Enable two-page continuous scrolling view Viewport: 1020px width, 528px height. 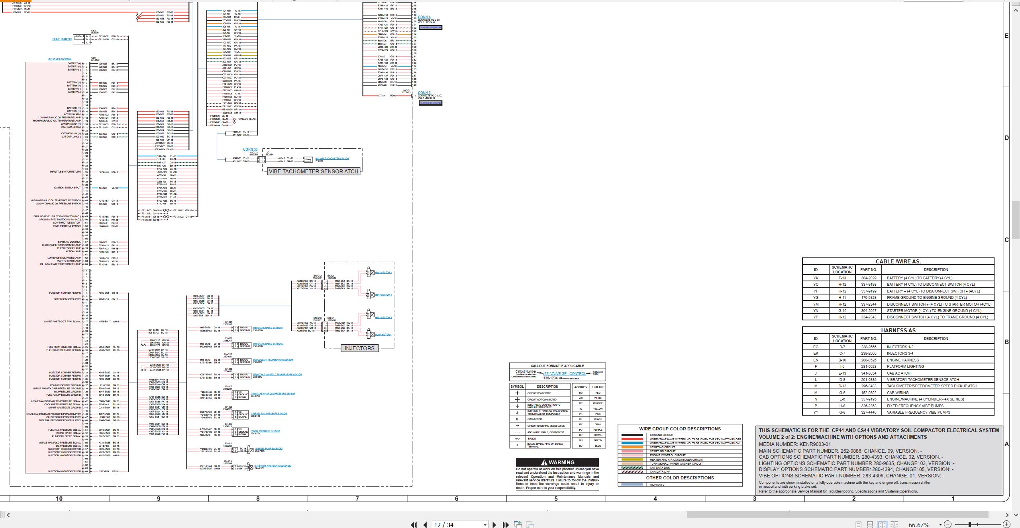pos(894,525)
